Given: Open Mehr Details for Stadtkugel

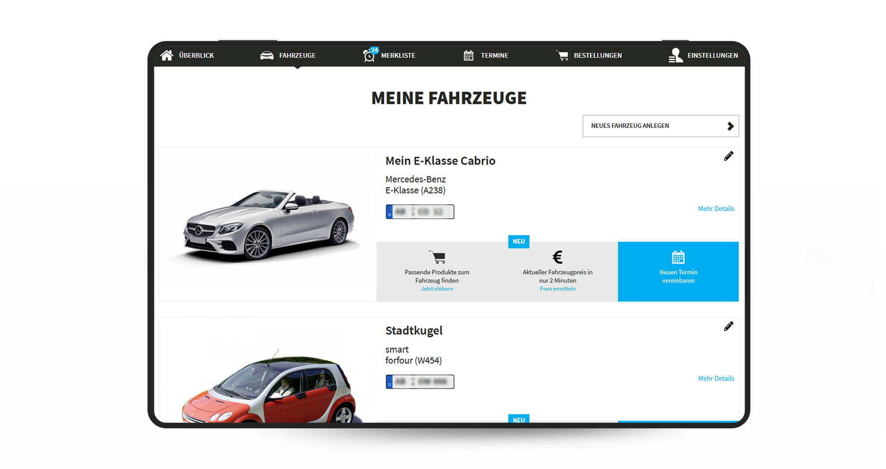Looking at the screenshot, I should (716, 378).
